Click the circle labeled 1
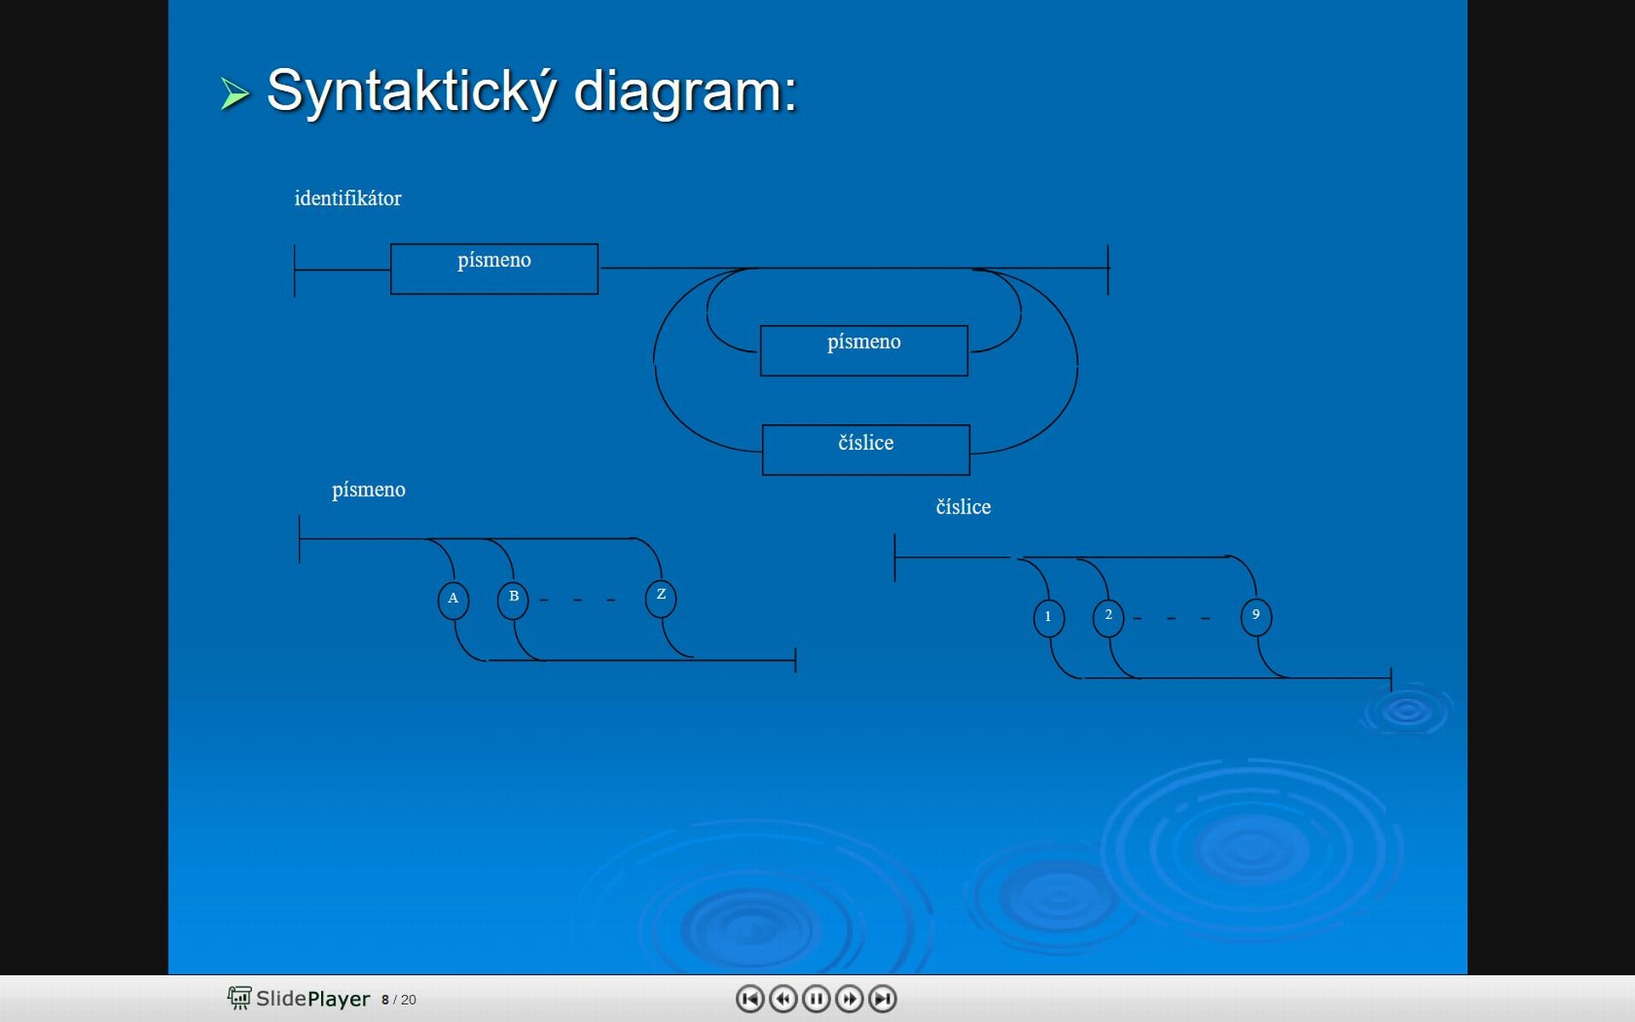This screenshot has height=1022, width=1635. click(1048, 617)
